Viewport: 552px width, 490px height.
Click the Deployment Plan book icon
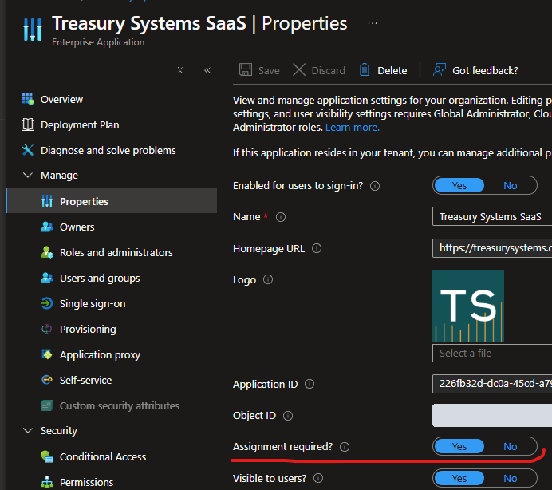[28, 124]
